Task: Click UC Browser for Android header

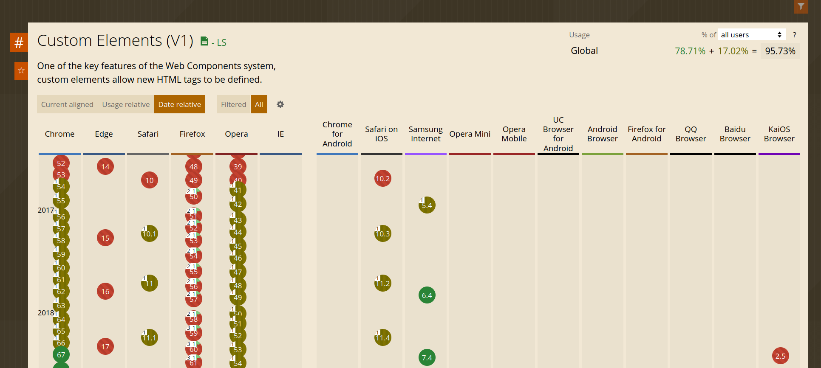Action: [558, 134]
